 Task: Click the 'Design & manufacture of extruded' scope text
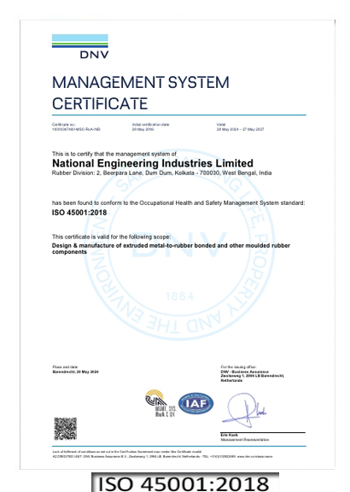(171, 249)
